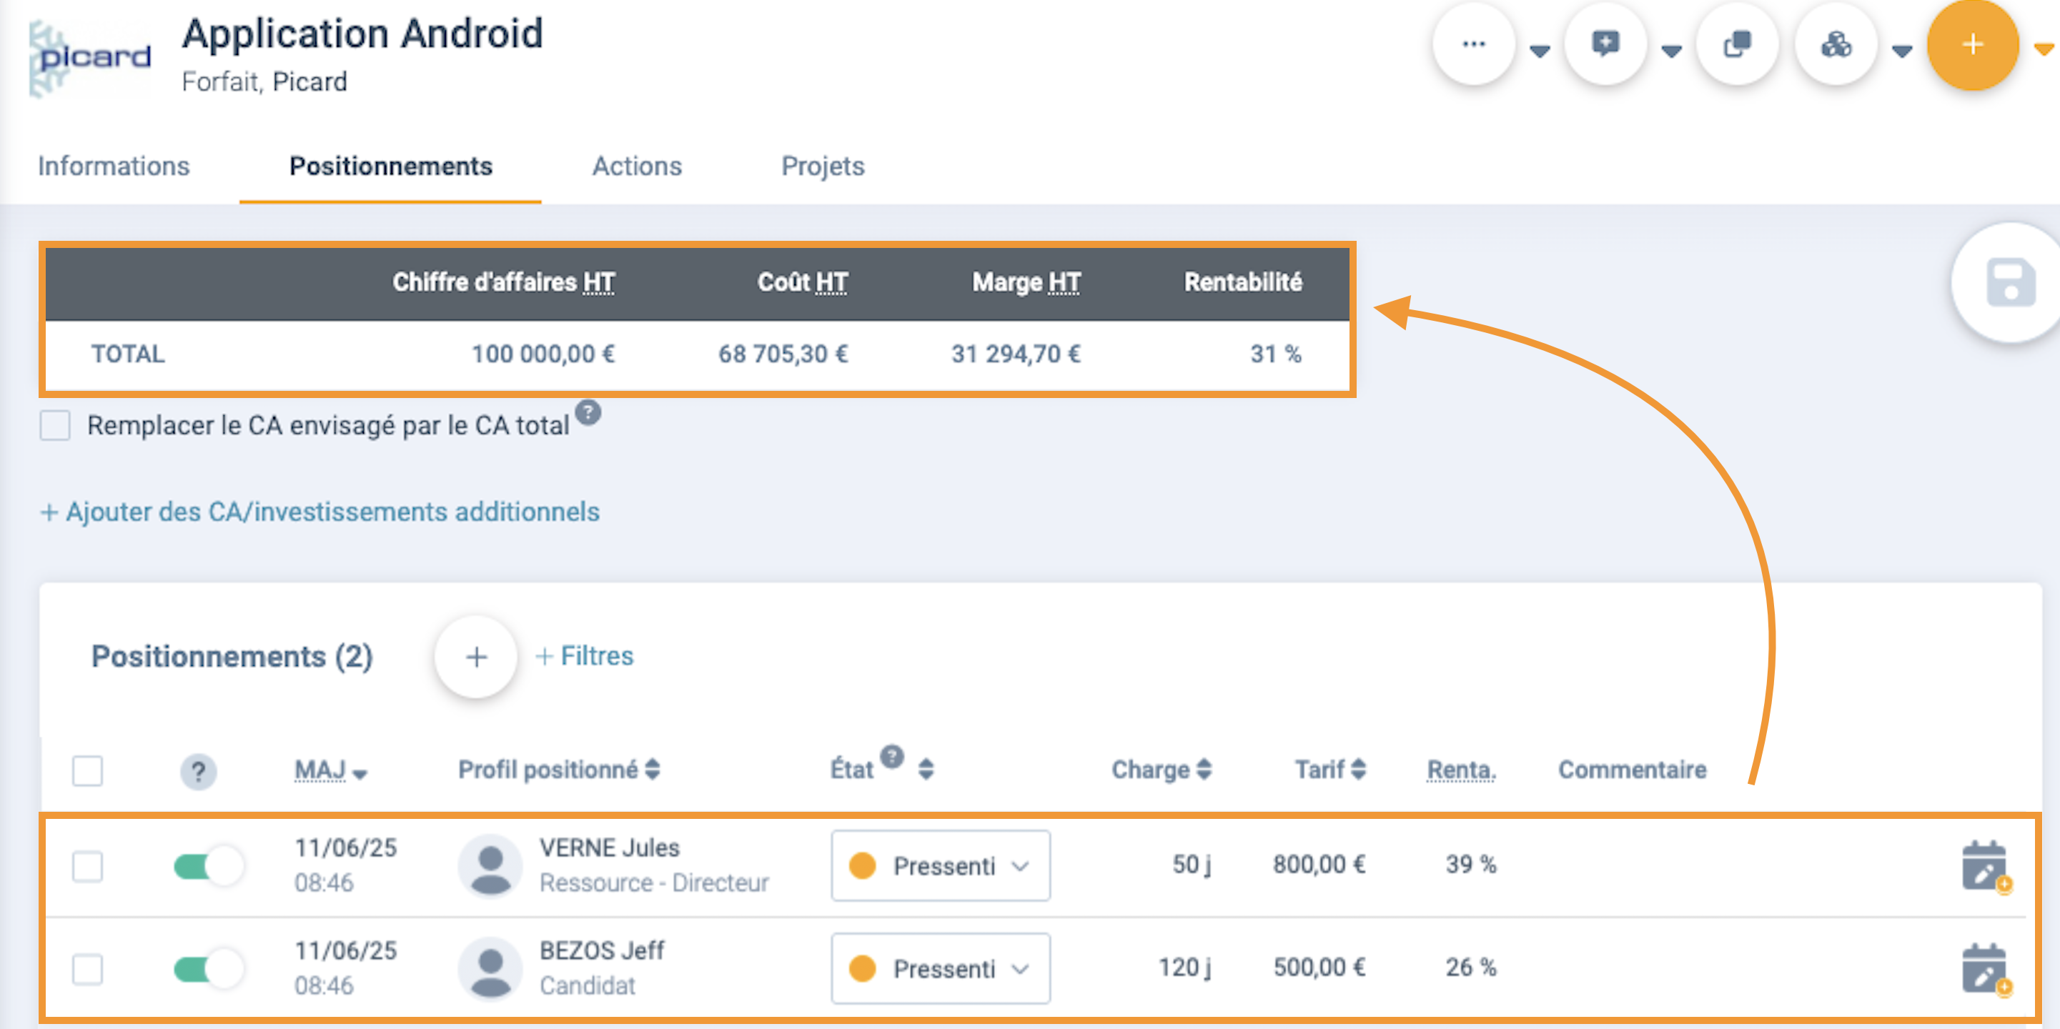The image size is (2060, 1029).
Task: Click the BEZOS Jeff name
Action: [602, 950]
